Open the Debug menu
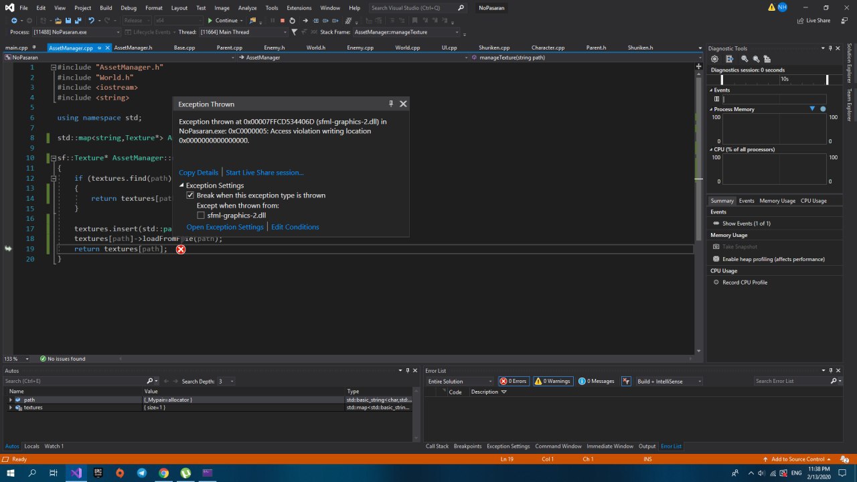Image resolution: width=857 pixels, height=482 pixels. [x=128, y=7]
